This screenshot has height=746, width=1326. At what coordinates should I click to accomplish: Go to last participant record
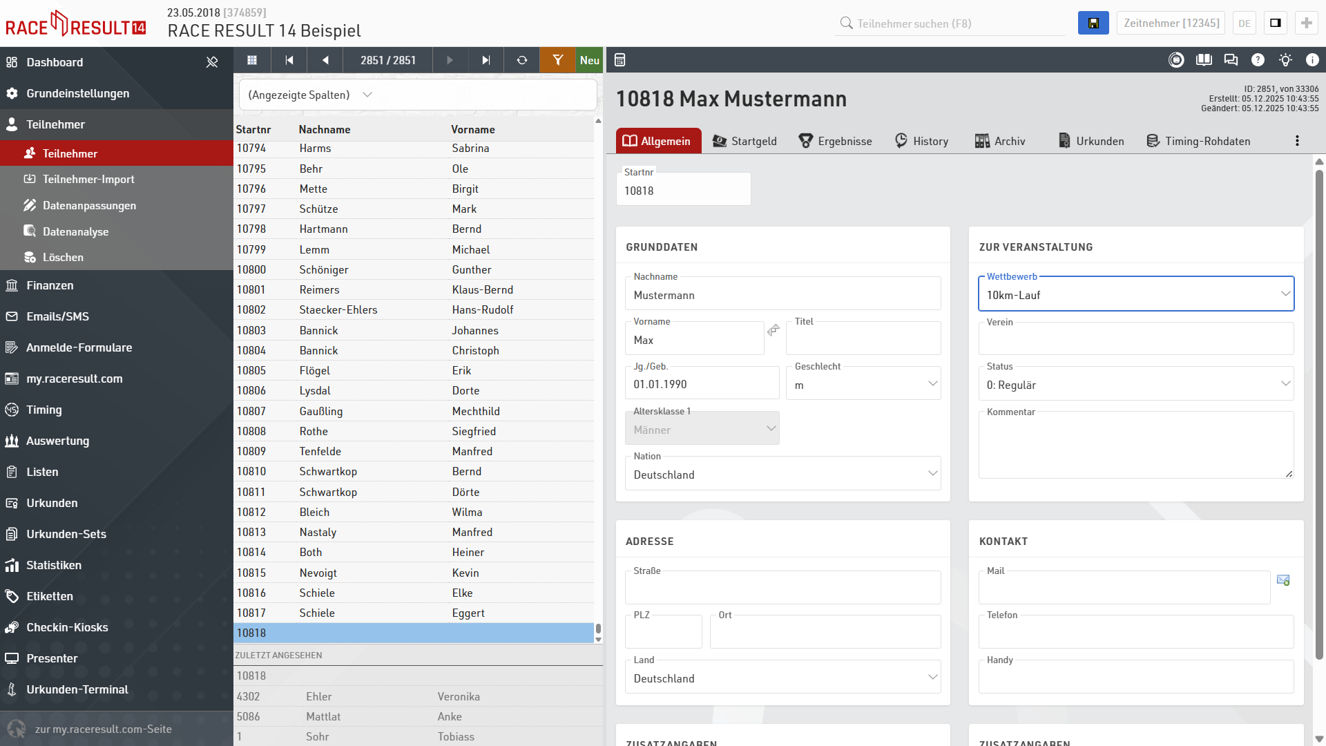486,60
